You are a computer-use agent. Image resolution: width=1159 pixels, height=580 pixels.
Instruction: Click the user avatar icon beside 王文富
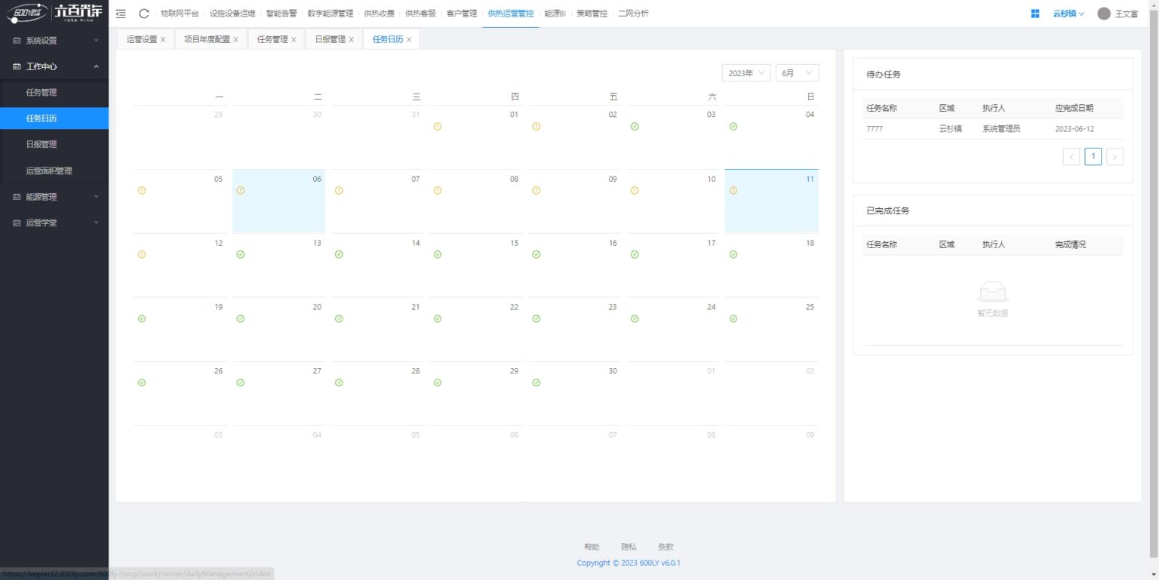tap(1104, 14)
